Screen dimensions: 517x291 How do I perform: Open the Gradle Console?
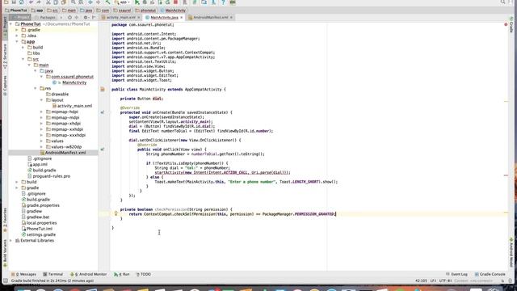(490, 274)
